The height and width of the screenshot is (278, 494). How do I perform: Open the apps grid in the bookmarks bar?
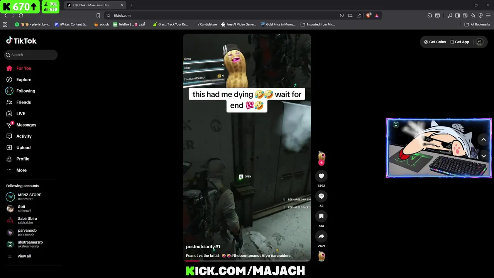pos(5,24)
